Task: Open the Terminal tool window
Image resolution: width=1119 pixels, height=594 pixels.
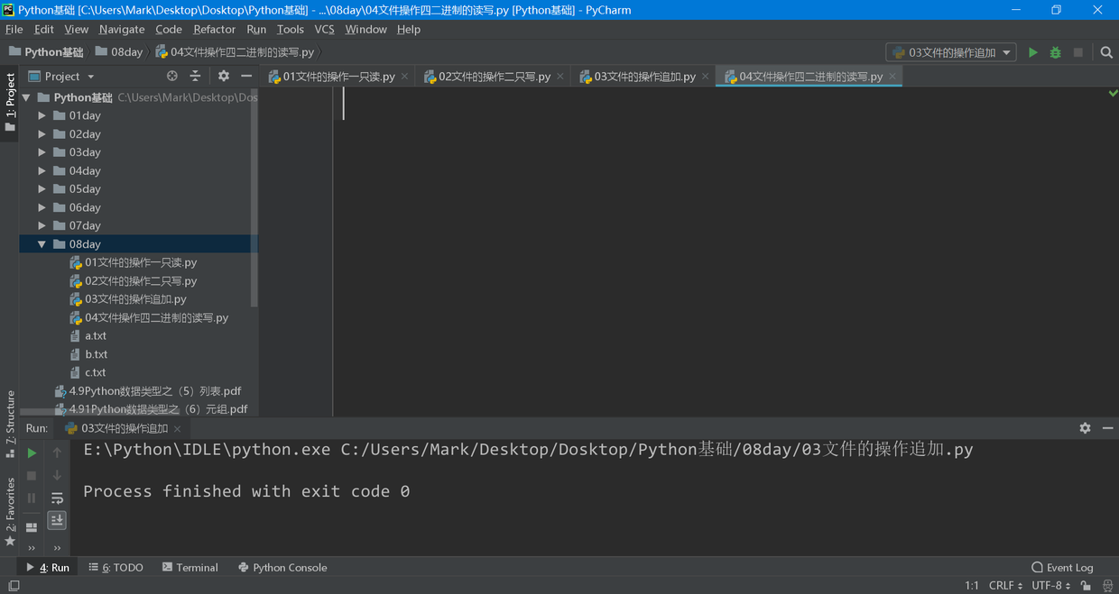Action: [190, 568]
